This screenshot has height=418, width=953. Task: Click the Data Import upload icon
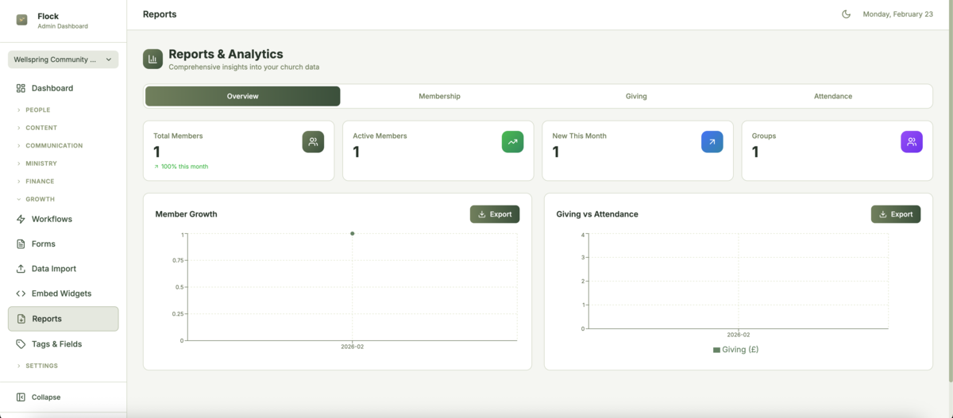point(21,269)
